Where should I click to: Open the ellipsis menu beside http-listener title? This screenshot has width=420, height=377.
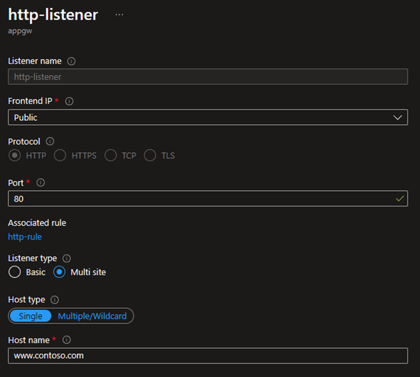(x=119, y=15)
